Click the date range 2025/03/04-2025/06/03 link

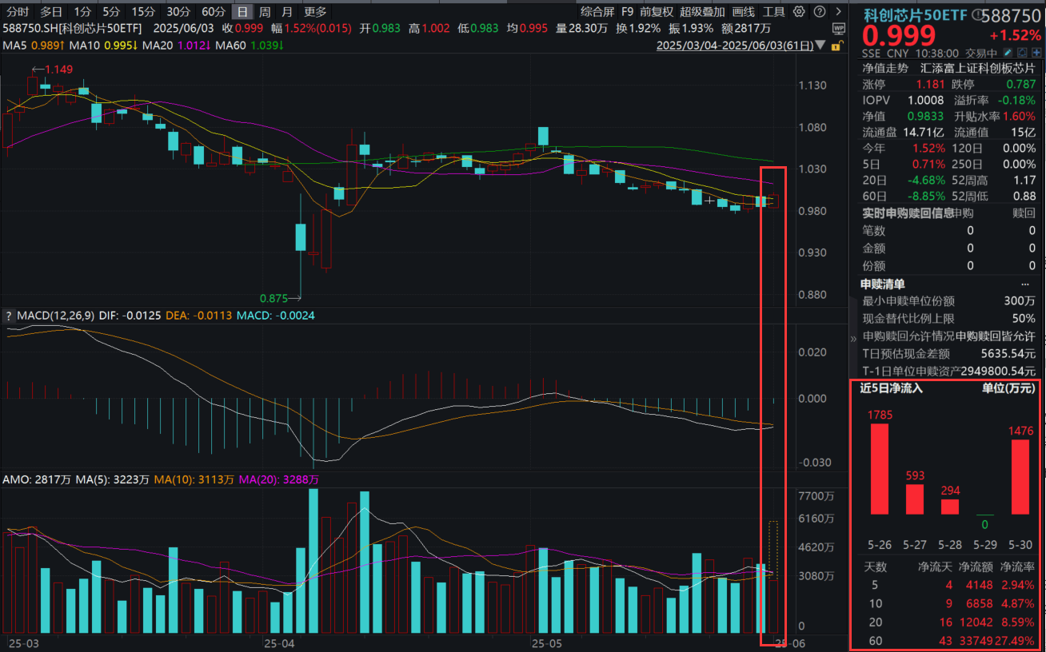point(734,46)
